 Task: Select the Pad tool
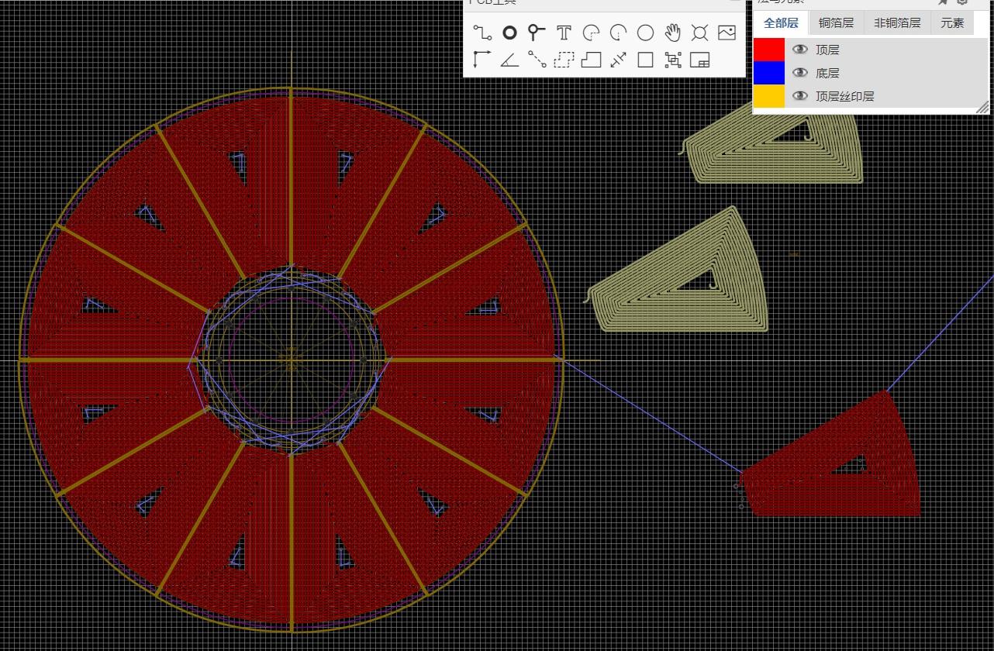click(509, 33)
